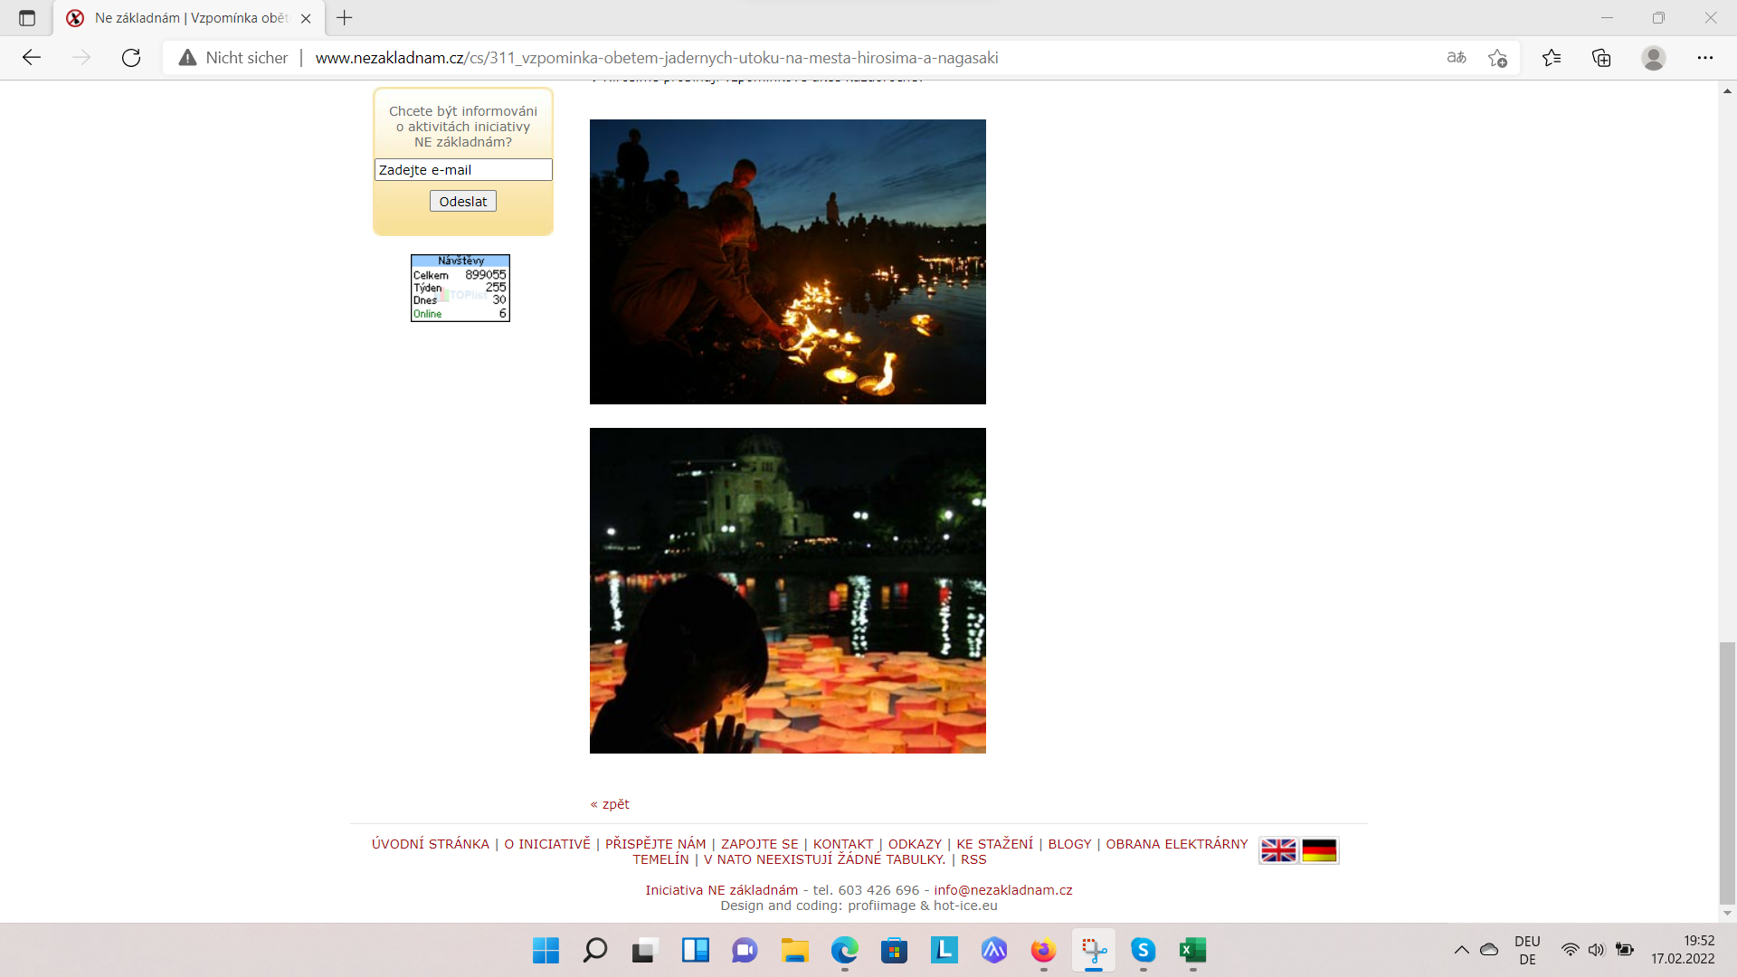Image resolution: width=1737 pixels, height=977 pixels.
Task: Click the page scrollbar down arrow
Action: pos(1727,914)
